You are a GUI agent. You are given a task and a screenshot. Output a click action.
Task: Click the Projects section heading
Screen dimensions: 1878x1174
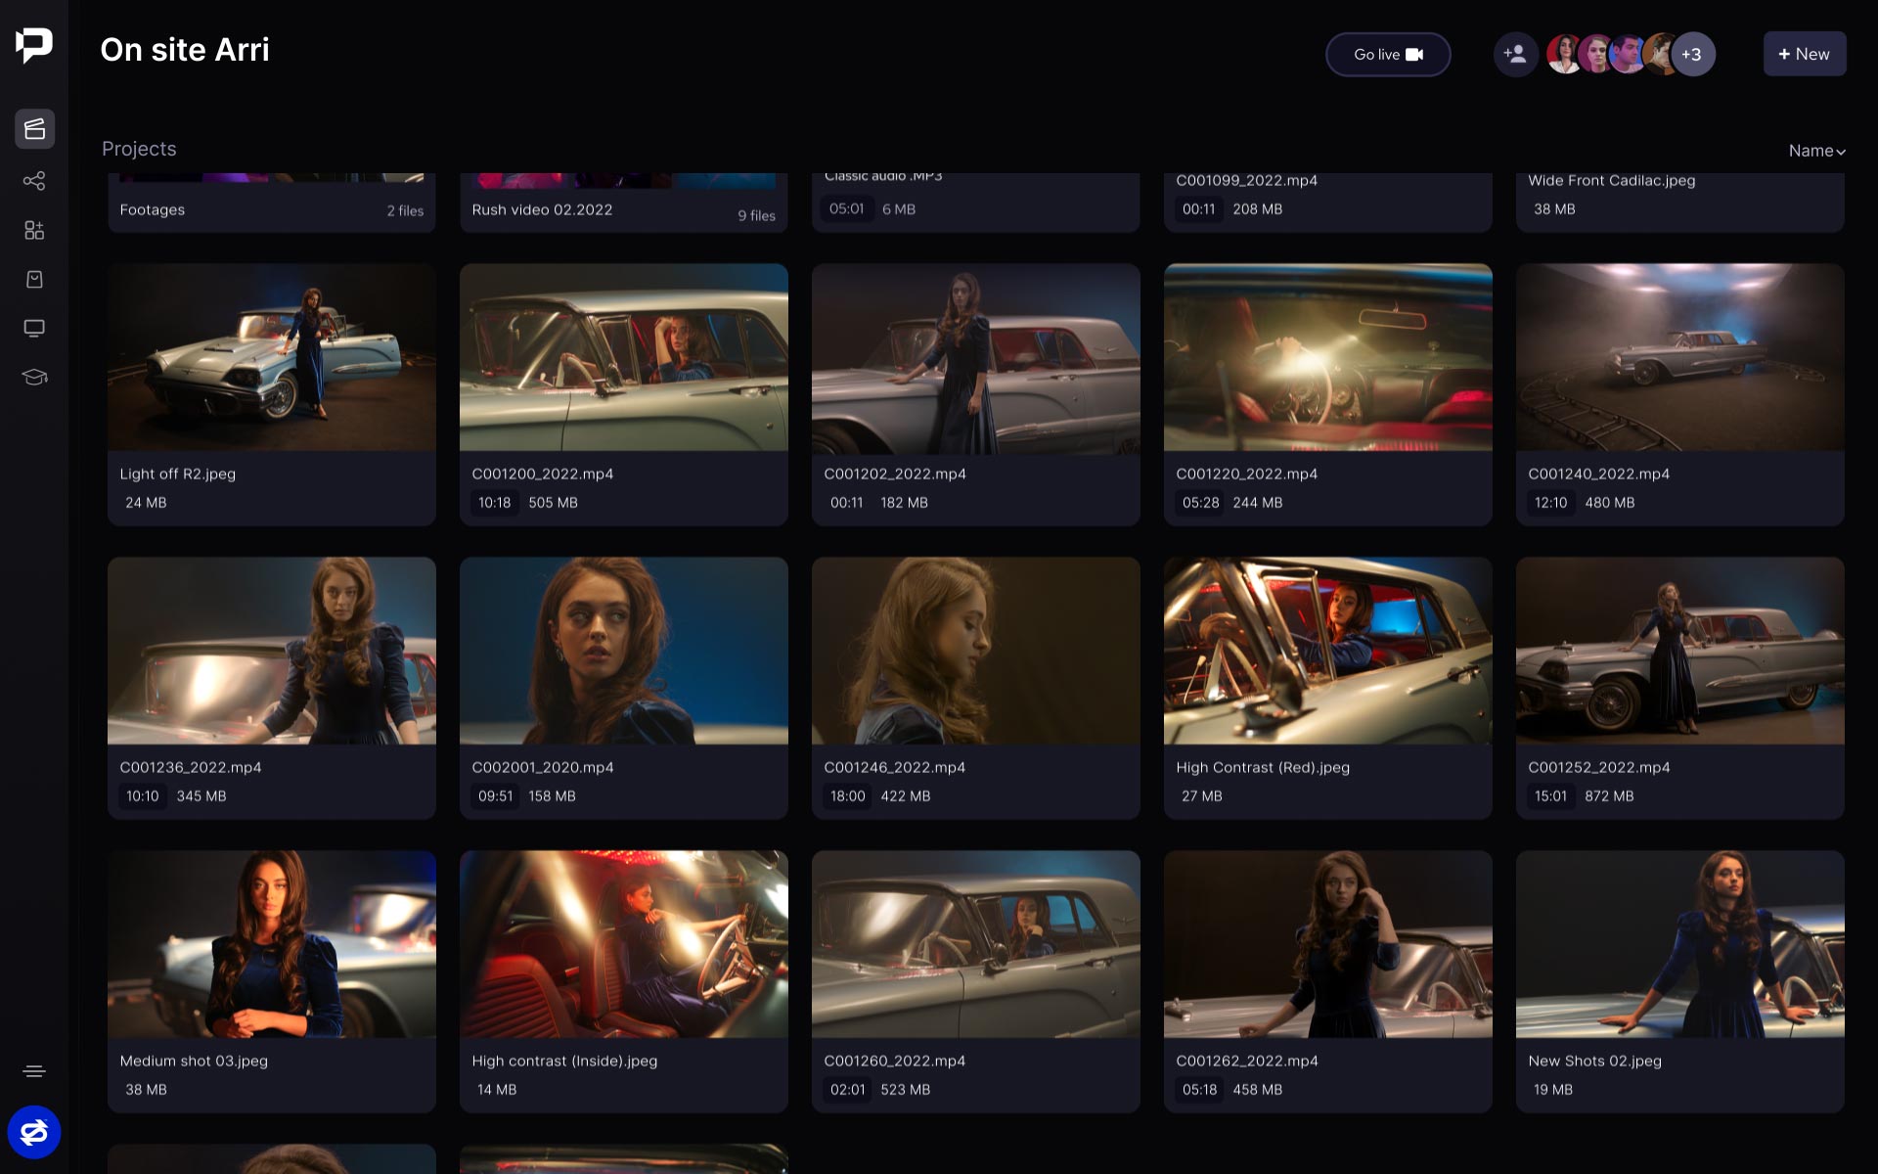coord(139,149)
